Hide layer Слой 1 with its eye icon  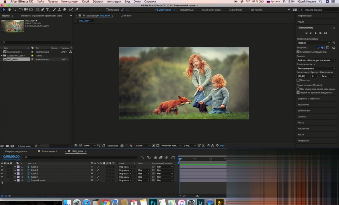click(2, 167)
